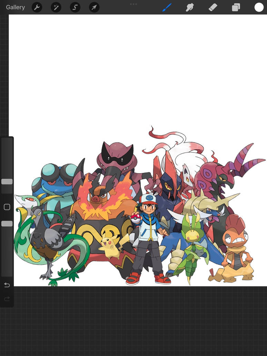Viewport: 267px width, 356px height.
Task: Open the Layers panel
Action: click(x=236, y=8)
